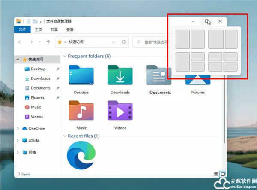Image resolution: width=257 pixels, height=190 pixels.
Task: Select Desktop in the navigation pane
Action: pos(38,69)
